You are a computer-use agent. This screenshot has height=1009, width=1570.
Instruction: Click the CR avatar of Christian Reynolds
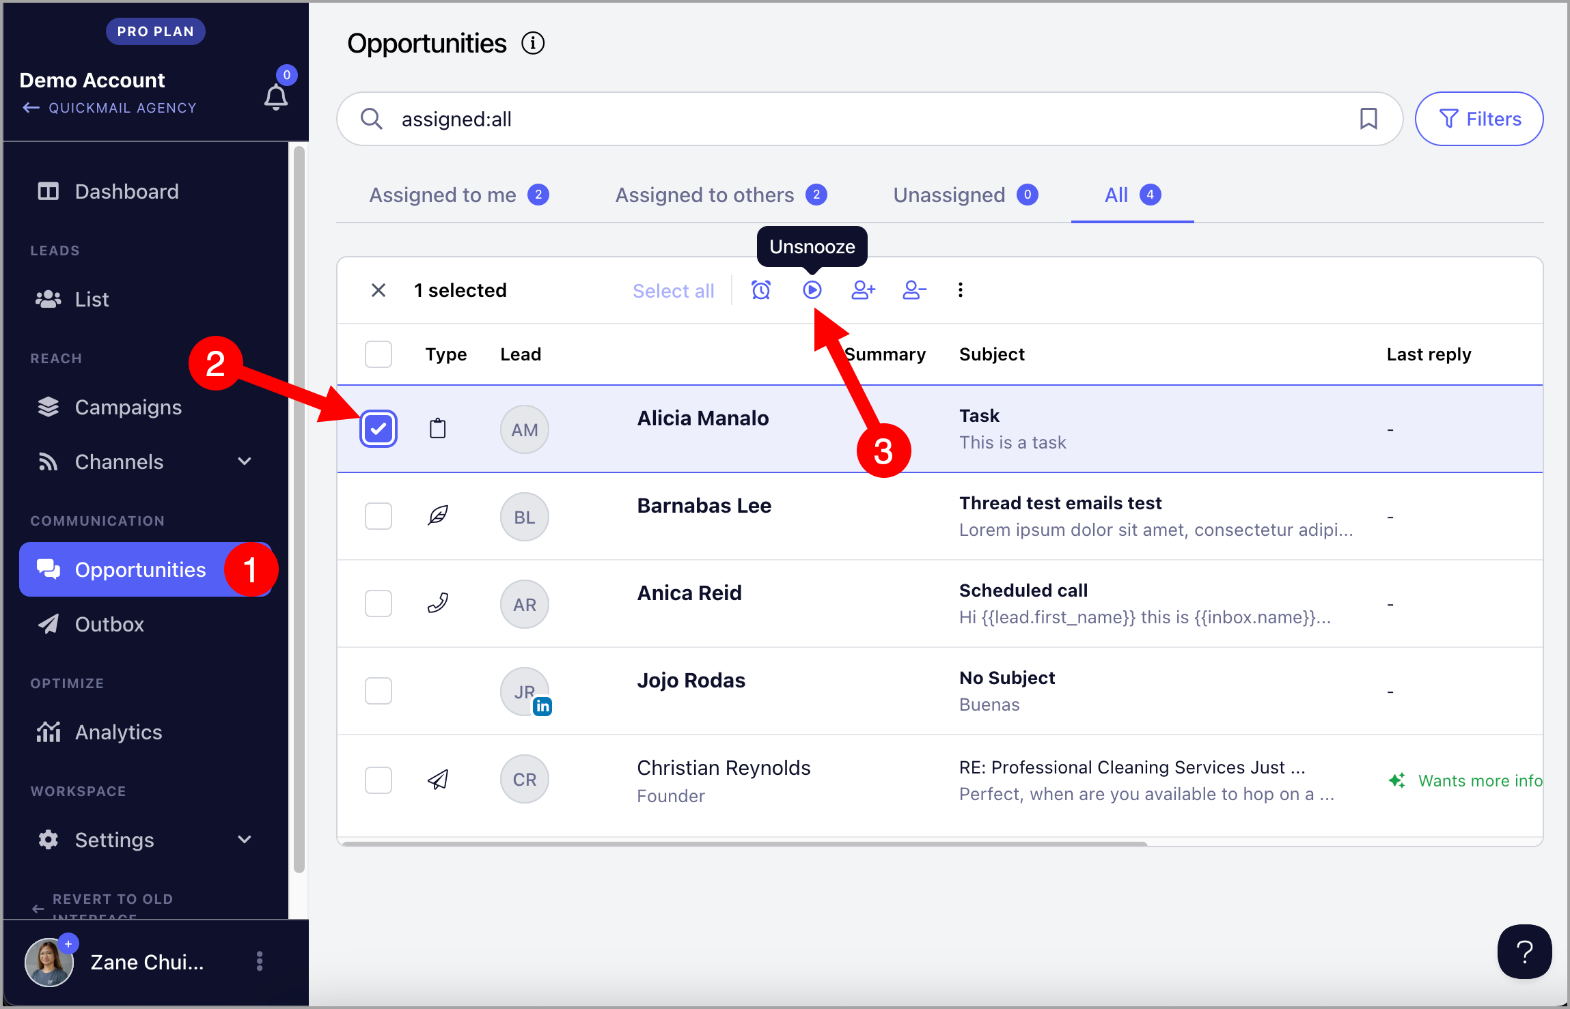525,779
